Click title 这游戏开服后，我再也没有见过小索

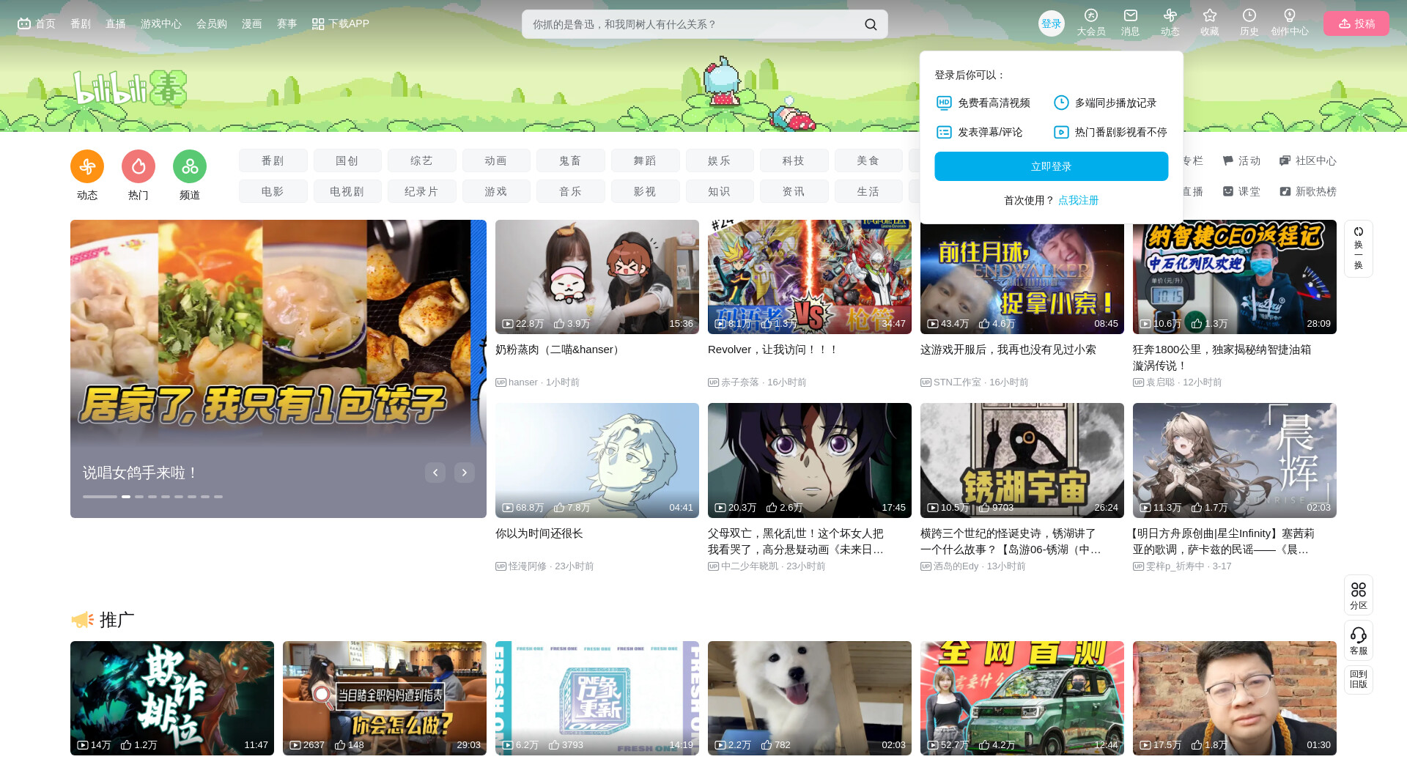pos(1008,349)
